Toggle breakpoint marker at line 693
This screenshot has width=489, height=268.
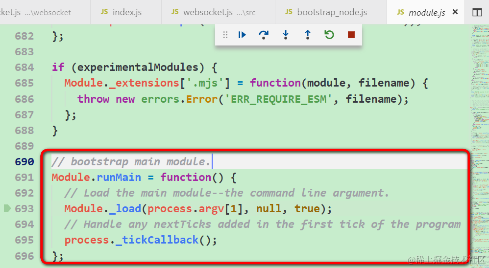tap(7, 208)
